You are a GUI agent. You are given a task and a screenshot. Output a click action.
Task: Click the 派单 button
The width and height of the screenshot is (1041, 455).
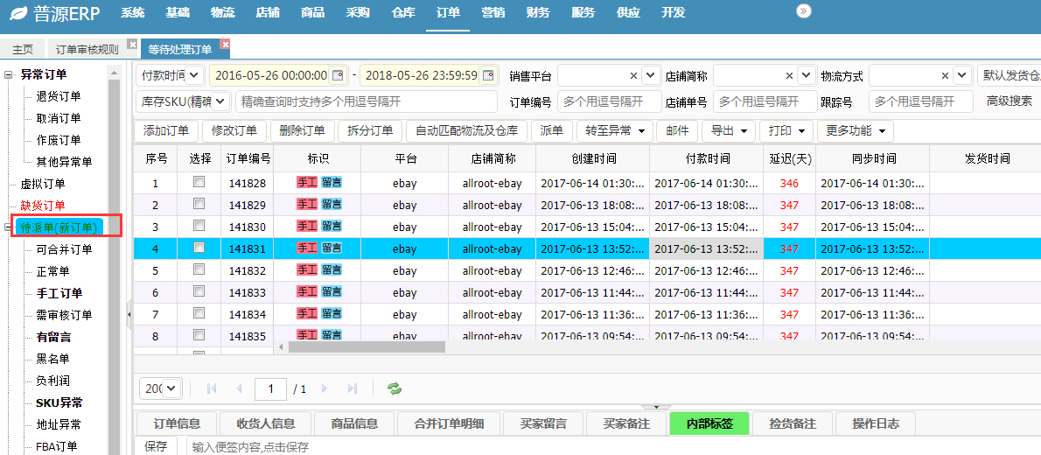point(552,131)
